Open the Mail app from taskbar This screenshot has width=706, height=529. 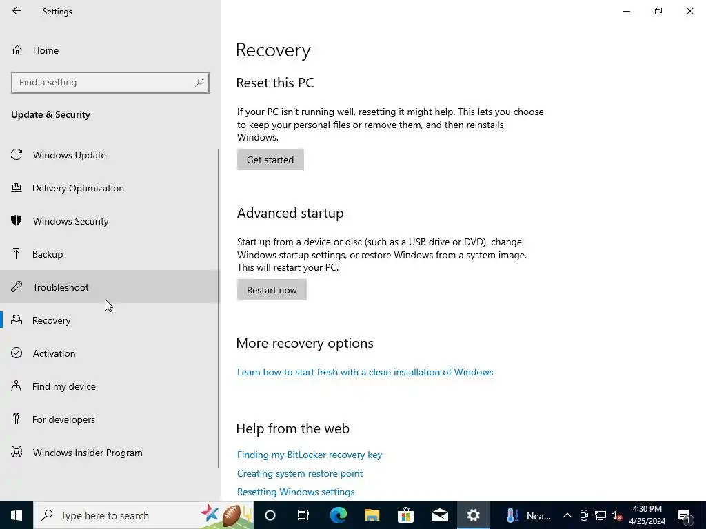[x=439, y=515]
